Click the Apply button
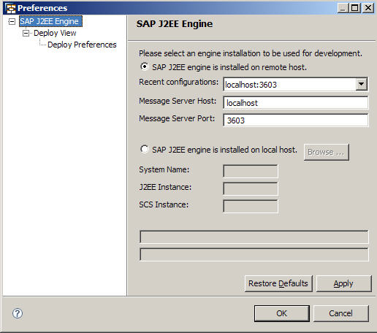The image size is (377, 333). (343, 283)
